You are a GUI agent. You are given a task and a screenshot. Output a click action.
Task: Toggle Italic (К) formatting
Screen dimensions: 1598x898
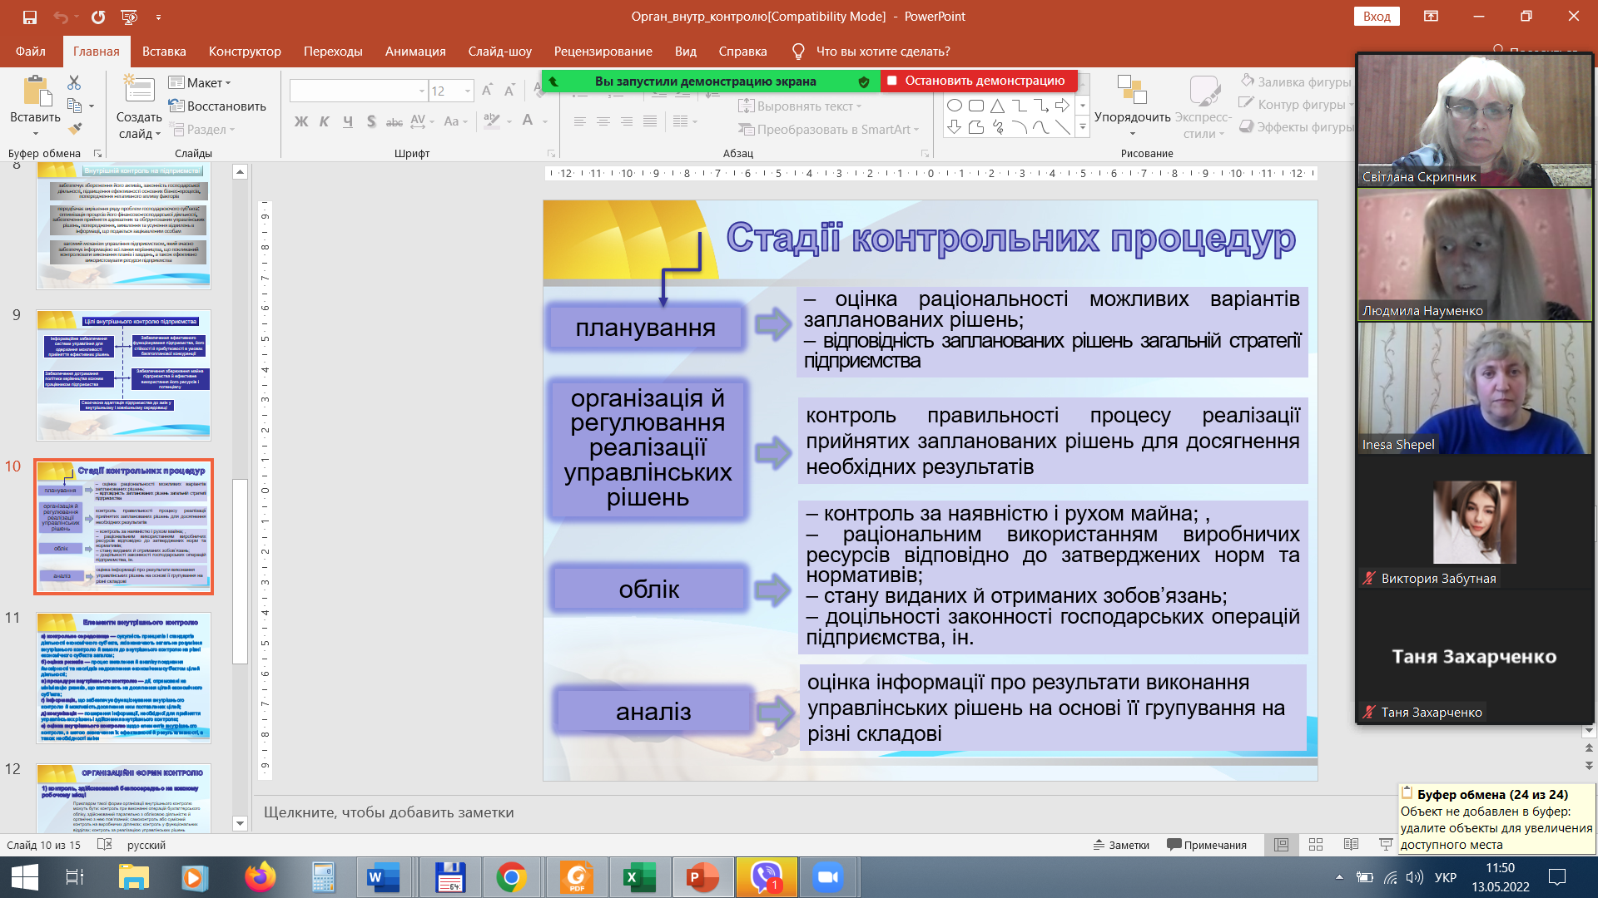(325, 121)
